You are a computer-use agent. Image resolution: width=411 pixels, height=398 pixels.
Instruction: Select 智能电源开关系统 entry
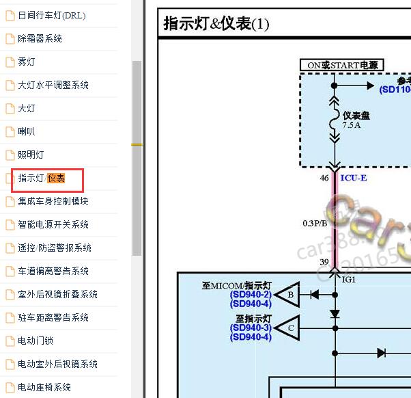(53, 224)
